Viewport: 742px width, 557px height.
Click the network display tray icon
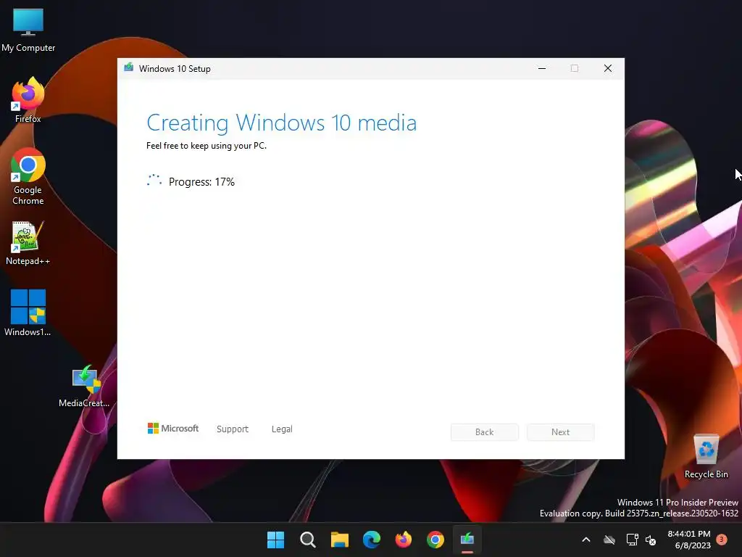(x=632, y=540)
